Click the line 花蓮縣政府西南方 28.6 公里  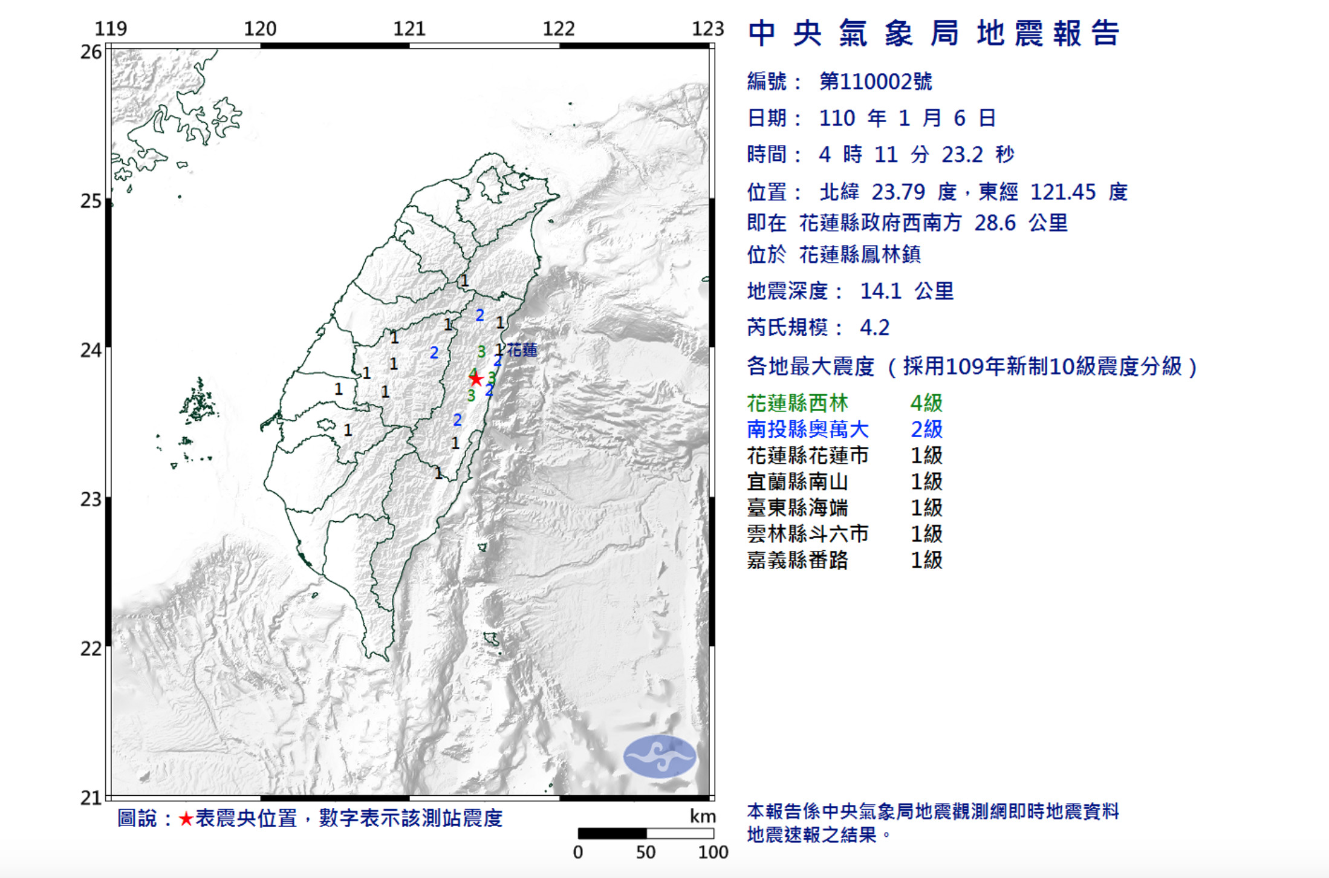point(933,223)
